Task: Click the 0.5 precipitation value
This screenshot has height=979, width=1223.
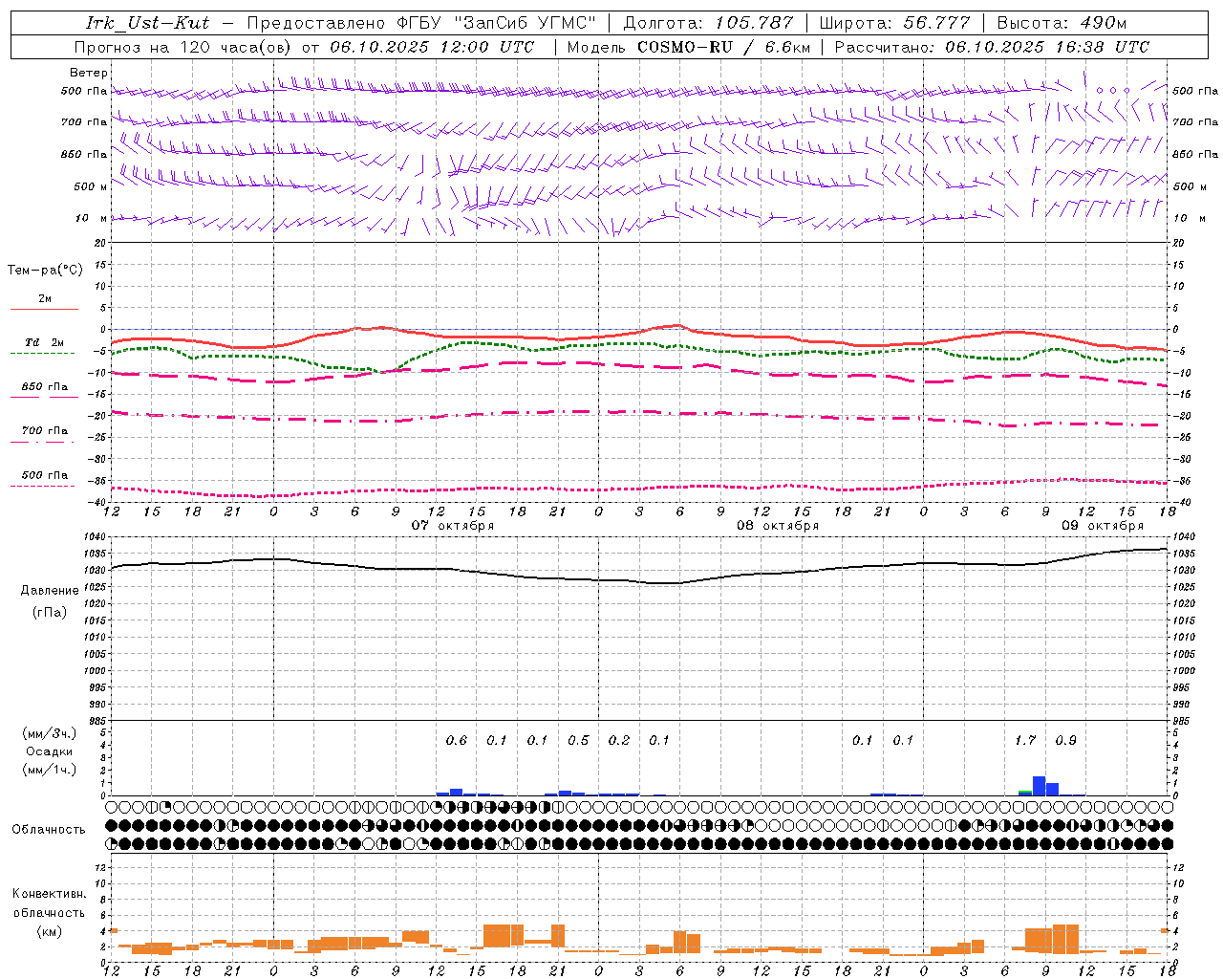Action: tap(578, 741)
